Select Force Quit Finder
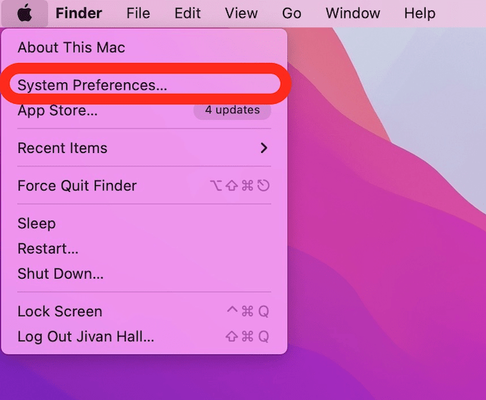The image size is (486, 400). coord(77,185)
